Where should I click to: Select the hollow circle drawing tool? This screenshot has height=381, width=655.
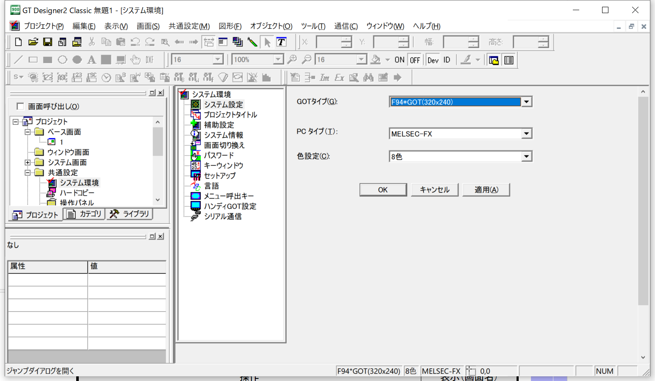(x=63, y=60)
